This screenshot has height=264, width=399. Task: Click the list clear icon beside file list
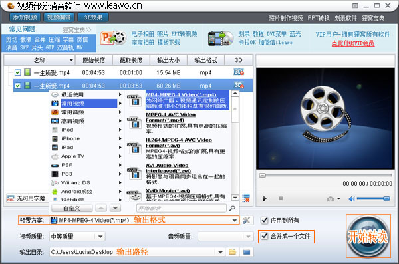tap(246, 198)
